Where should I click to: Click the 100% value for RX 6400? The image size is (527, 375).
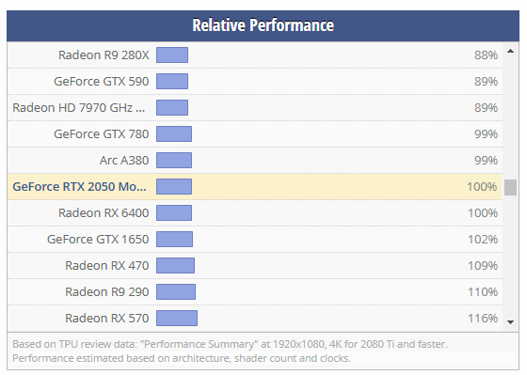coord(483,212)
